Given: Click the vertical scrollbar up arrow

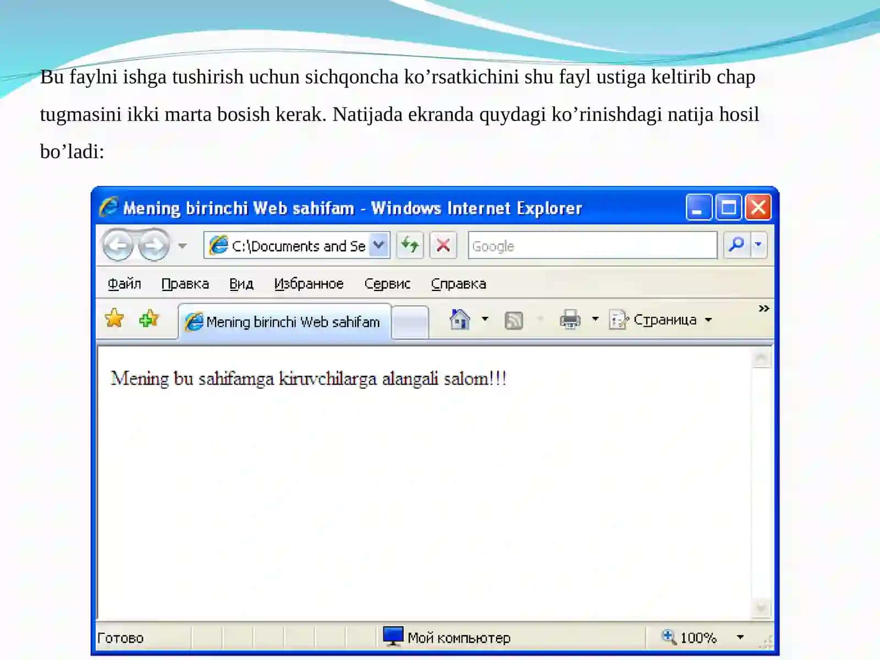Looking at the screenshot, I should click(x=761, y=358).
